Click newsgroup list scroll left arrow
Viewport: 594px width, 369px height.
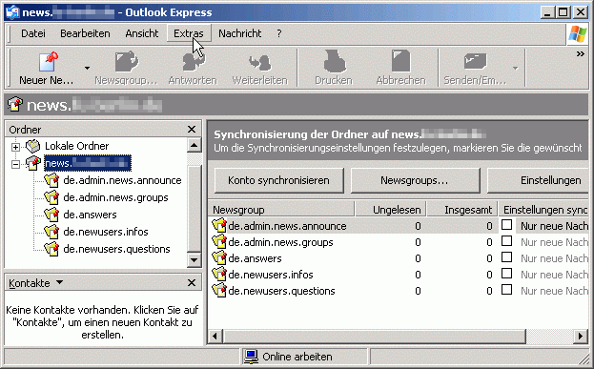click(x=215, y=336)
